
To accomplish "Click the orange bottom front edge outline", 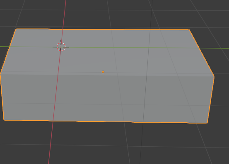I will pos(105,121).
